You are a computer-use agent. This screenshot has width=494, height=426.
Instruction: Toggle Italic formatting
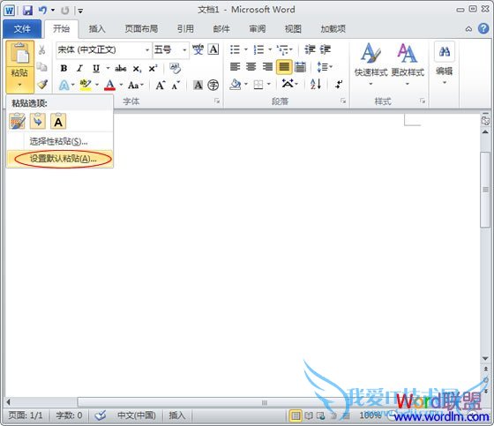(x=79, y=68)
